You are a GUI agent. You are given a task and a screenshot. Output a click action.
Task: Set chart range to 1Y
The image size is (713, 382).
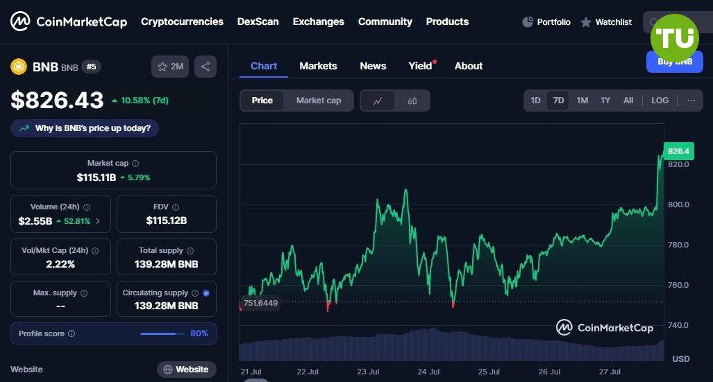605,101
